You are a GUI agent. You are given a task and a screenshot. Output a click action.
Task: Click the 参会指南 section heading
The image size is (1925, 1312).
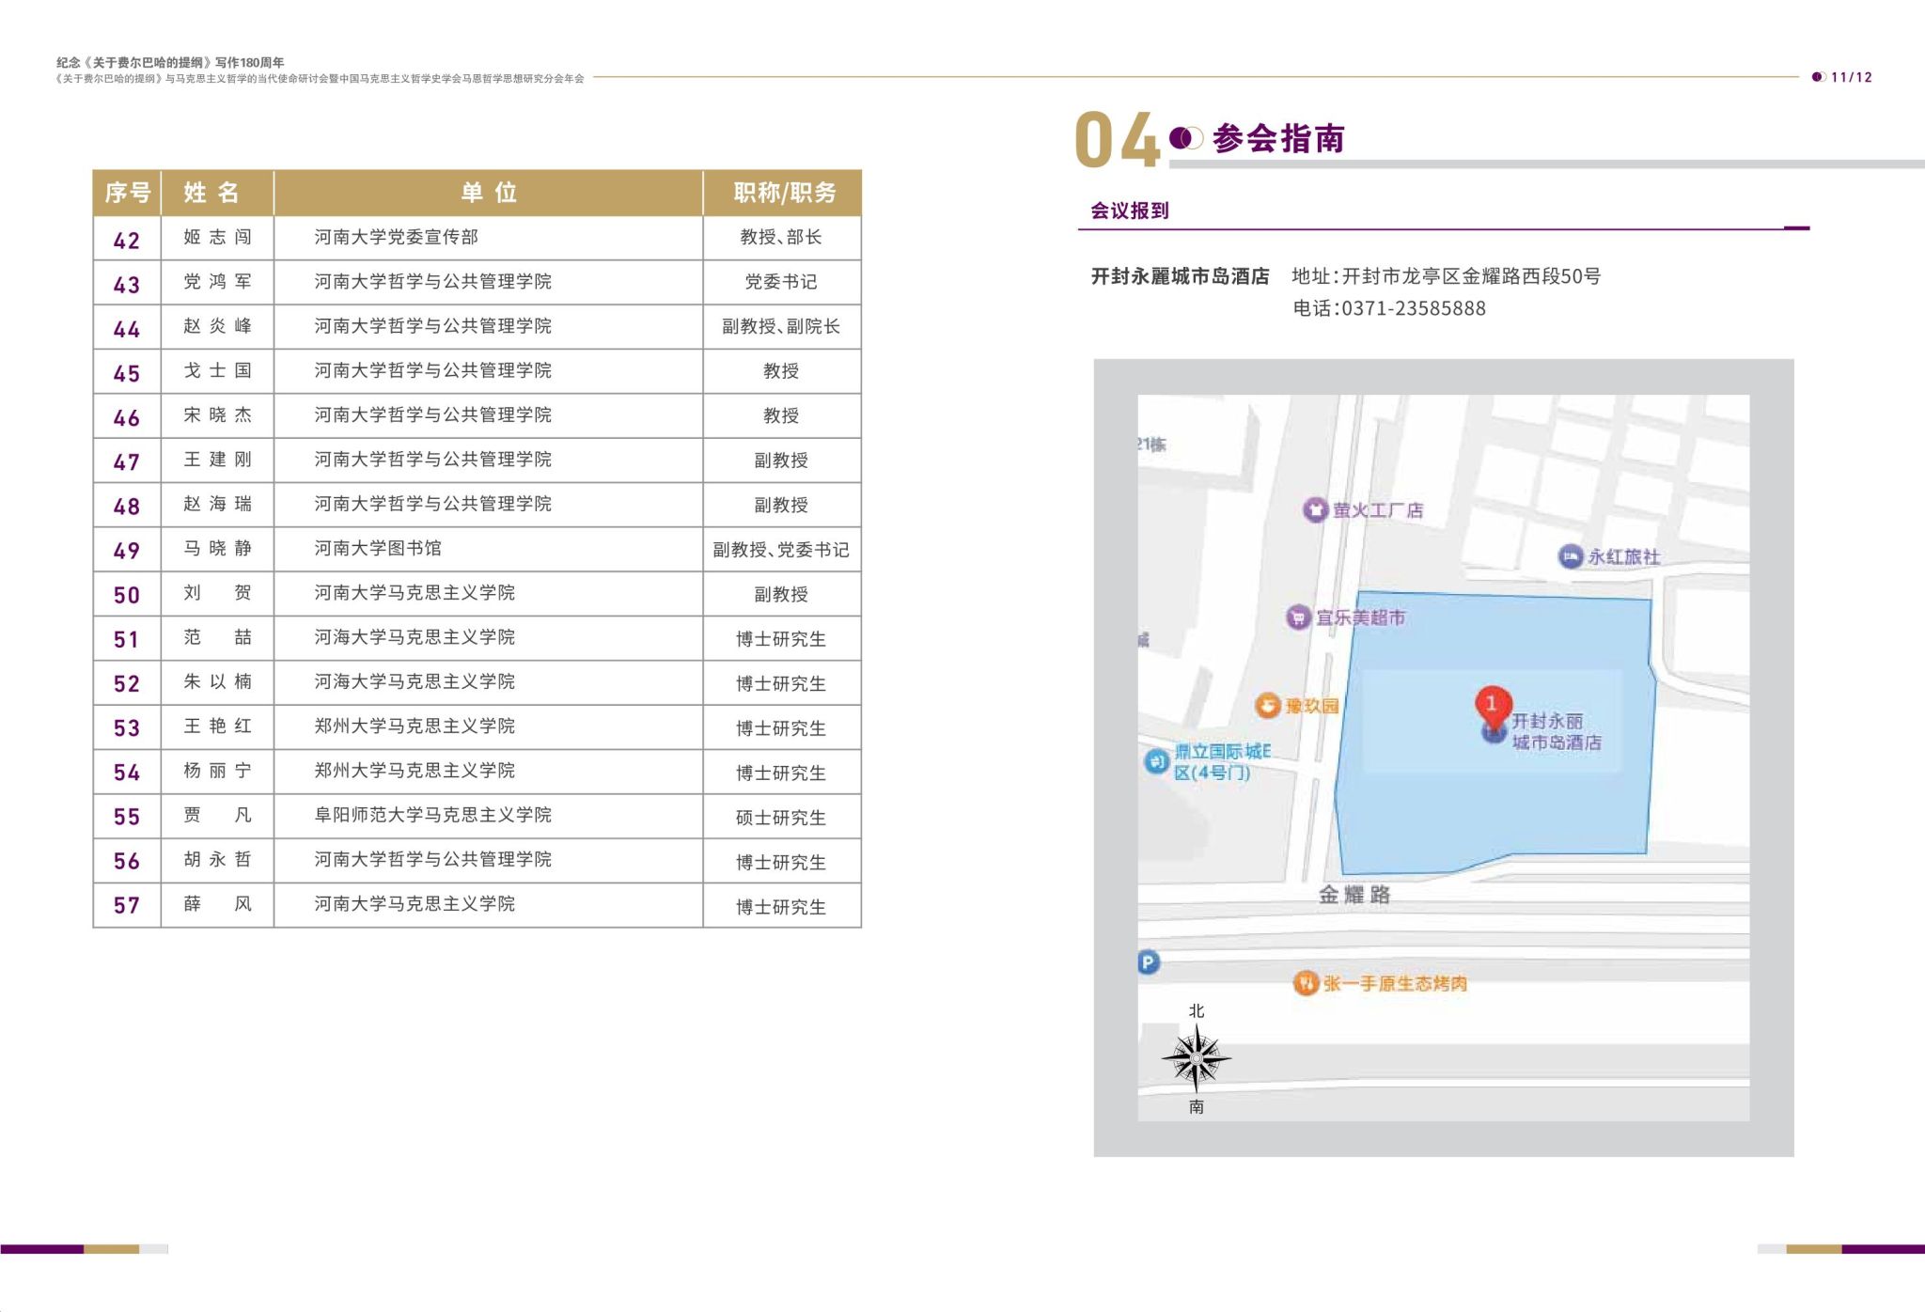[x=1278, y=139]
